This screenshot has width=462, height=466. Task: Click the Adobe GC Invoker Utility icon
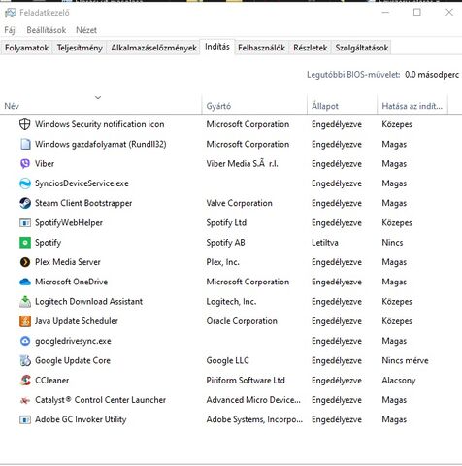(25, 419)
